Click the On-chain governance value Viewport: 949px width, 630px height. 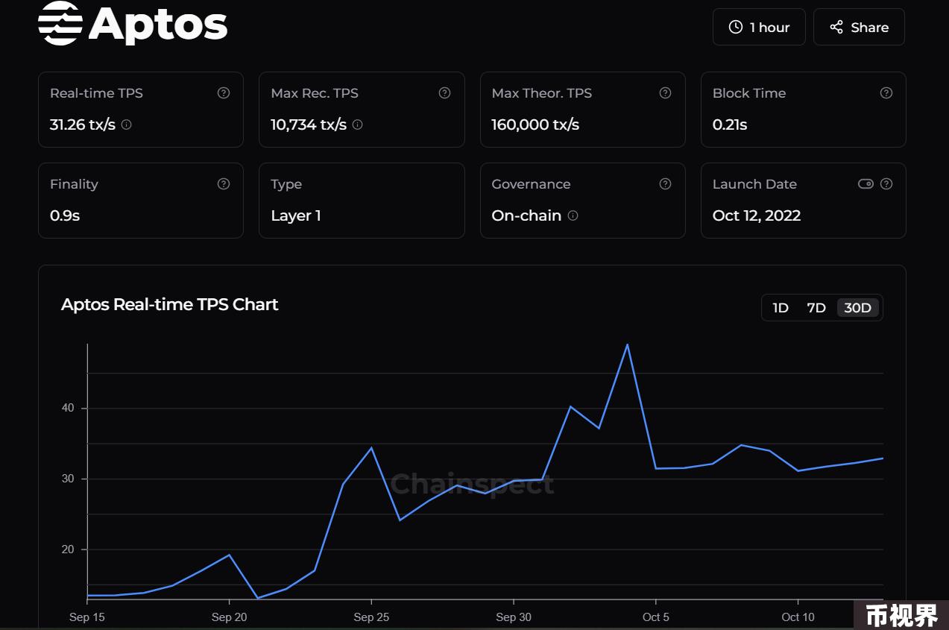526,215
